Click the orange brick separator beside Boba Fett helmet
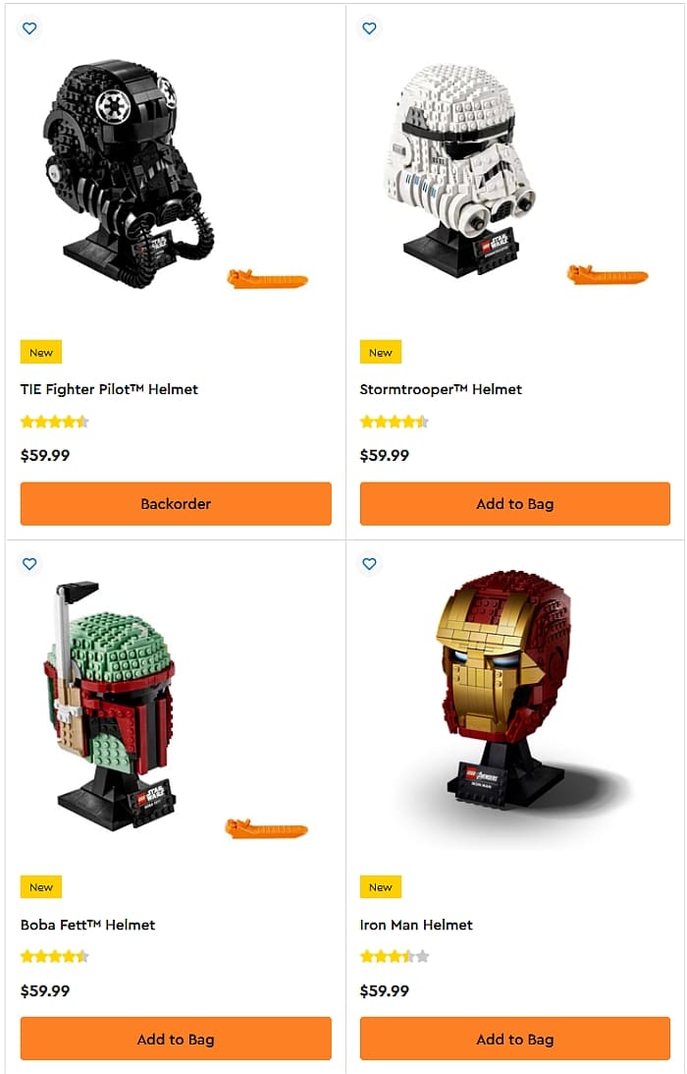This screenshot has height=1074, width=687. point(266,828)
